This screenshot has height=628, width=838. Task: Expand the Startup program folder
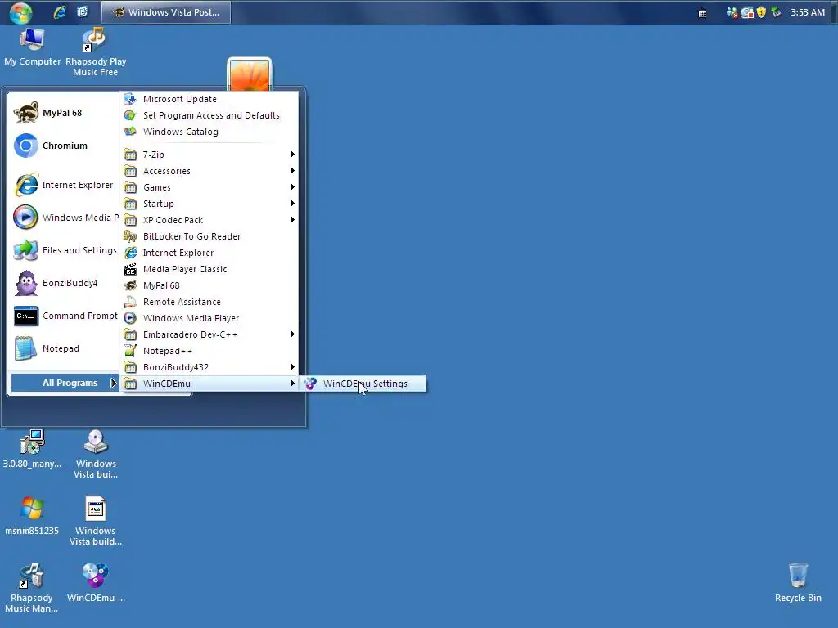(209, 204)
